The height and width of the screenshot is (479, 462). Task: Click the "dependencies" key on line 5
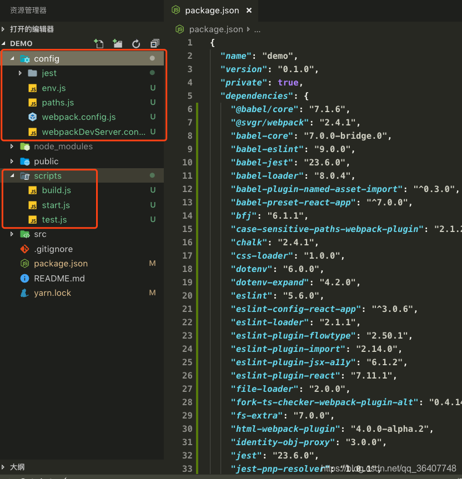pyautogui.click(x=257, y=96)
